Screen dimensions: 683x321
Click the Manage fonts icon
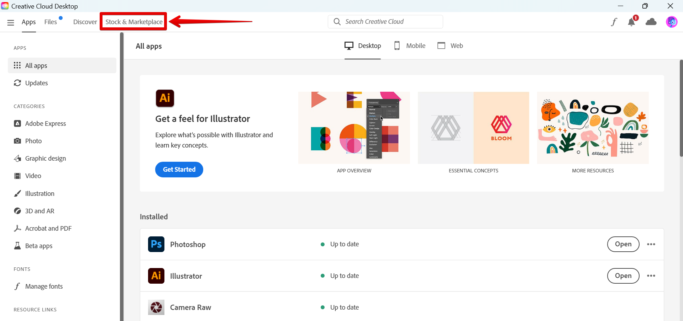click(x=17, y=286)
